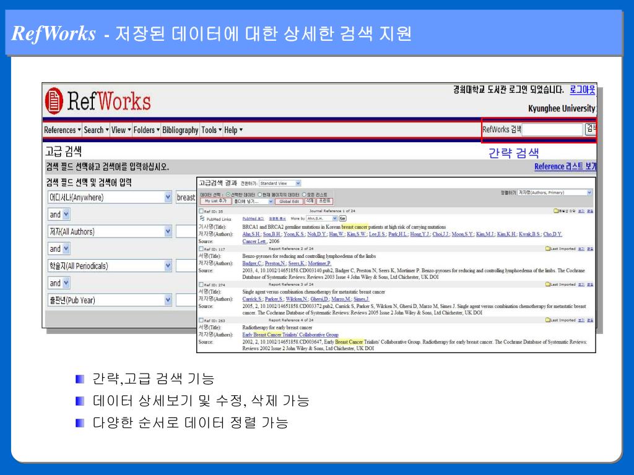Select the 모든 리스트 radio button
The width and height of the screenshot is (634, 475).
coord(305,194)
